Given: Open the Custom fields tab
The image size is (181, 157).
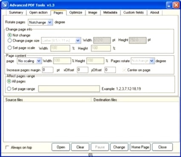Looking at the screenshot, I should point(133,12).
